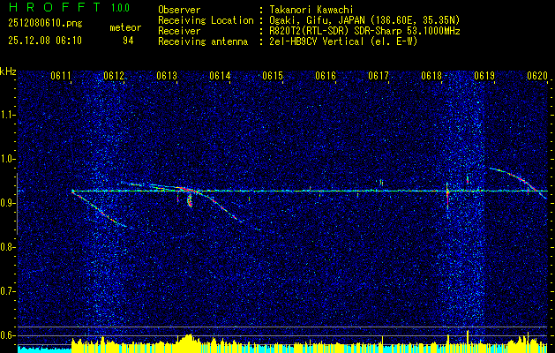Click the Receiver field label
The width and height of the screenshot is (555, 353).
pos(179,31)
